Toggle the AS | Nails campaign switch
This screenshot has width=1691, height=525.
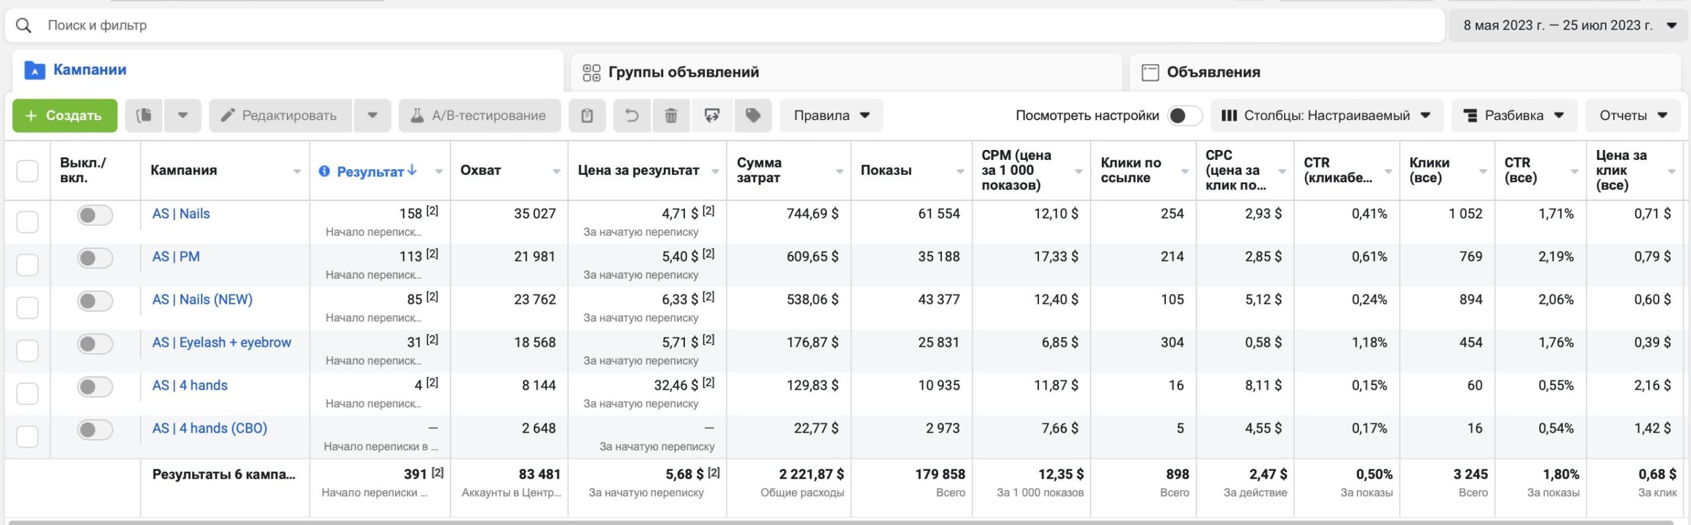tap(94, 215)
